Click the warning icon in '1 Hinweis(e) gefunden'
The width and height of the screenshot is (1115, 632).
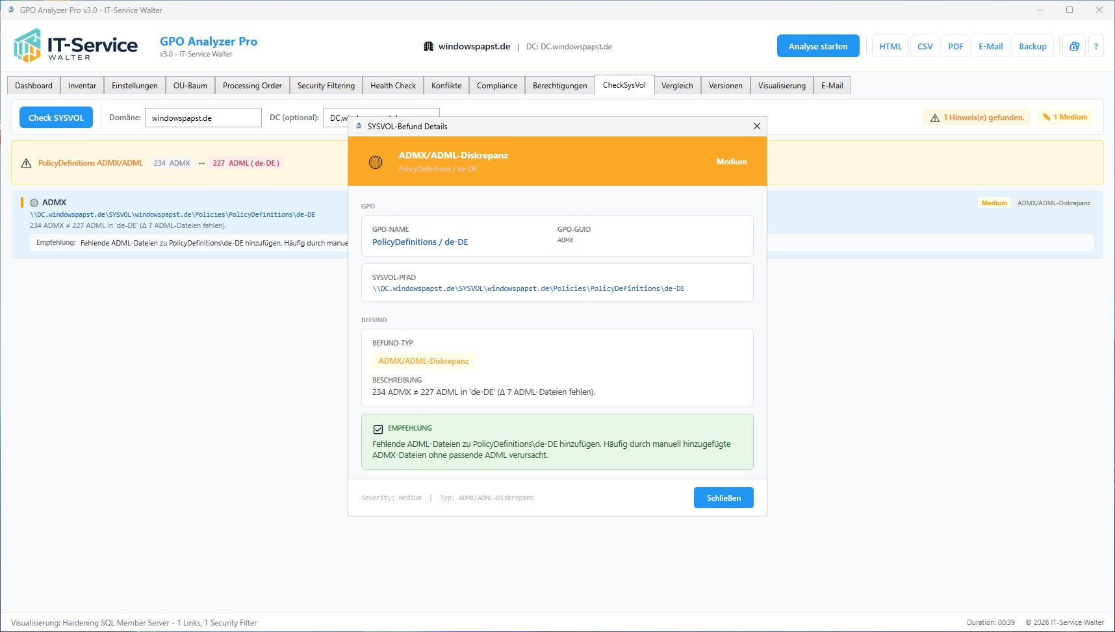[934, 118]
